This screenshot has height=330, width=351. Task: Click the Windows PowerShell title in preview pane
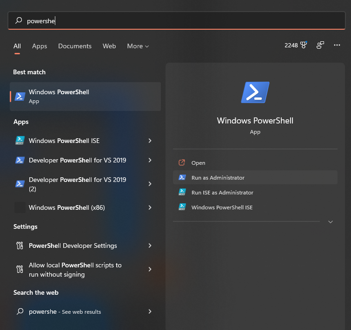[x=255, y=120]
